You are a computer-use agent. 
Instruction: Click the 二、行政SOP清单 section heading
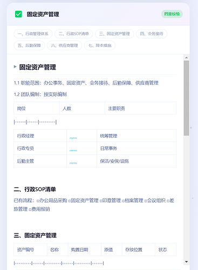tap(35, 189)
